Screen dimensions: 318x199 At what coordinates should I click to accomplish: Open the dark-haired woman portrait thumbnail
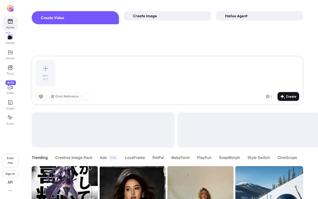click(133, 183)
